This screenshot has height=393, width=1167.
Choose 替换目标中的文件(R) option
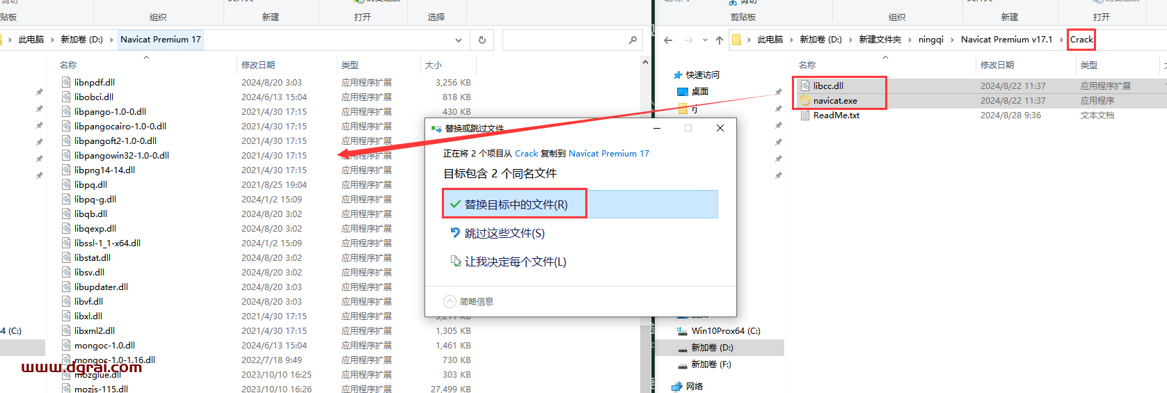click(x=516, y=204)
